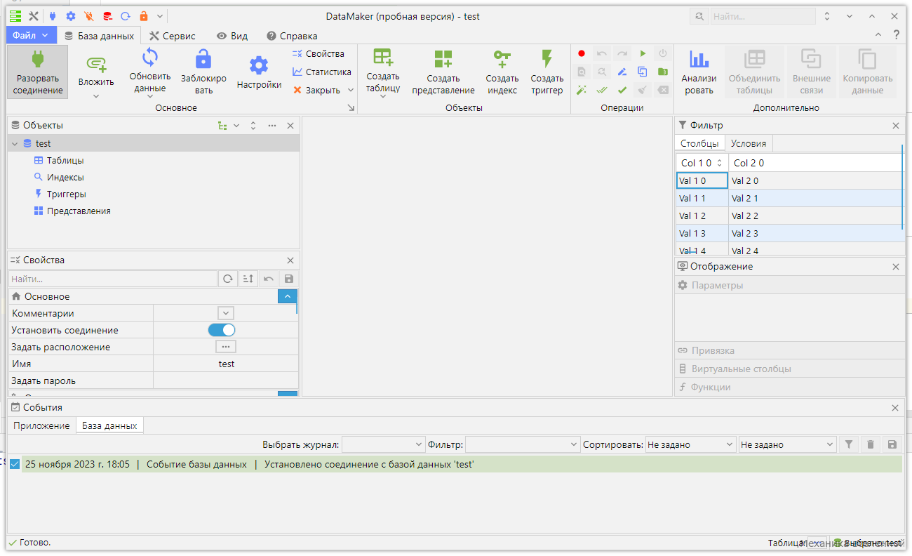
Task: Collapse the Основное properties section
Action: pos(288,296)
